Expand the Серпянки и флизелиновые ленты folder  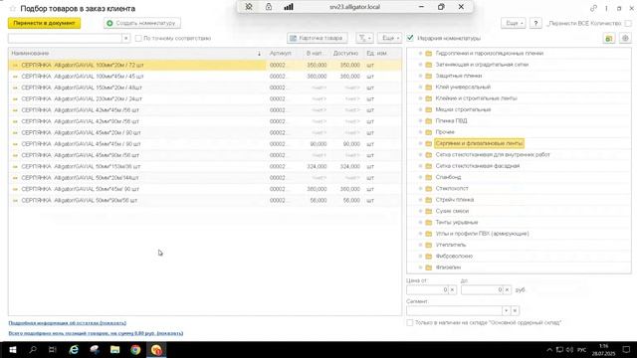point(420,143)
